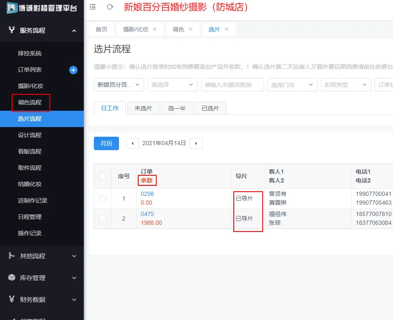This screenshot has width=393, height=320.
Task: Expand the 库存管理 sidebar section
Action: (x=42, y=278)
